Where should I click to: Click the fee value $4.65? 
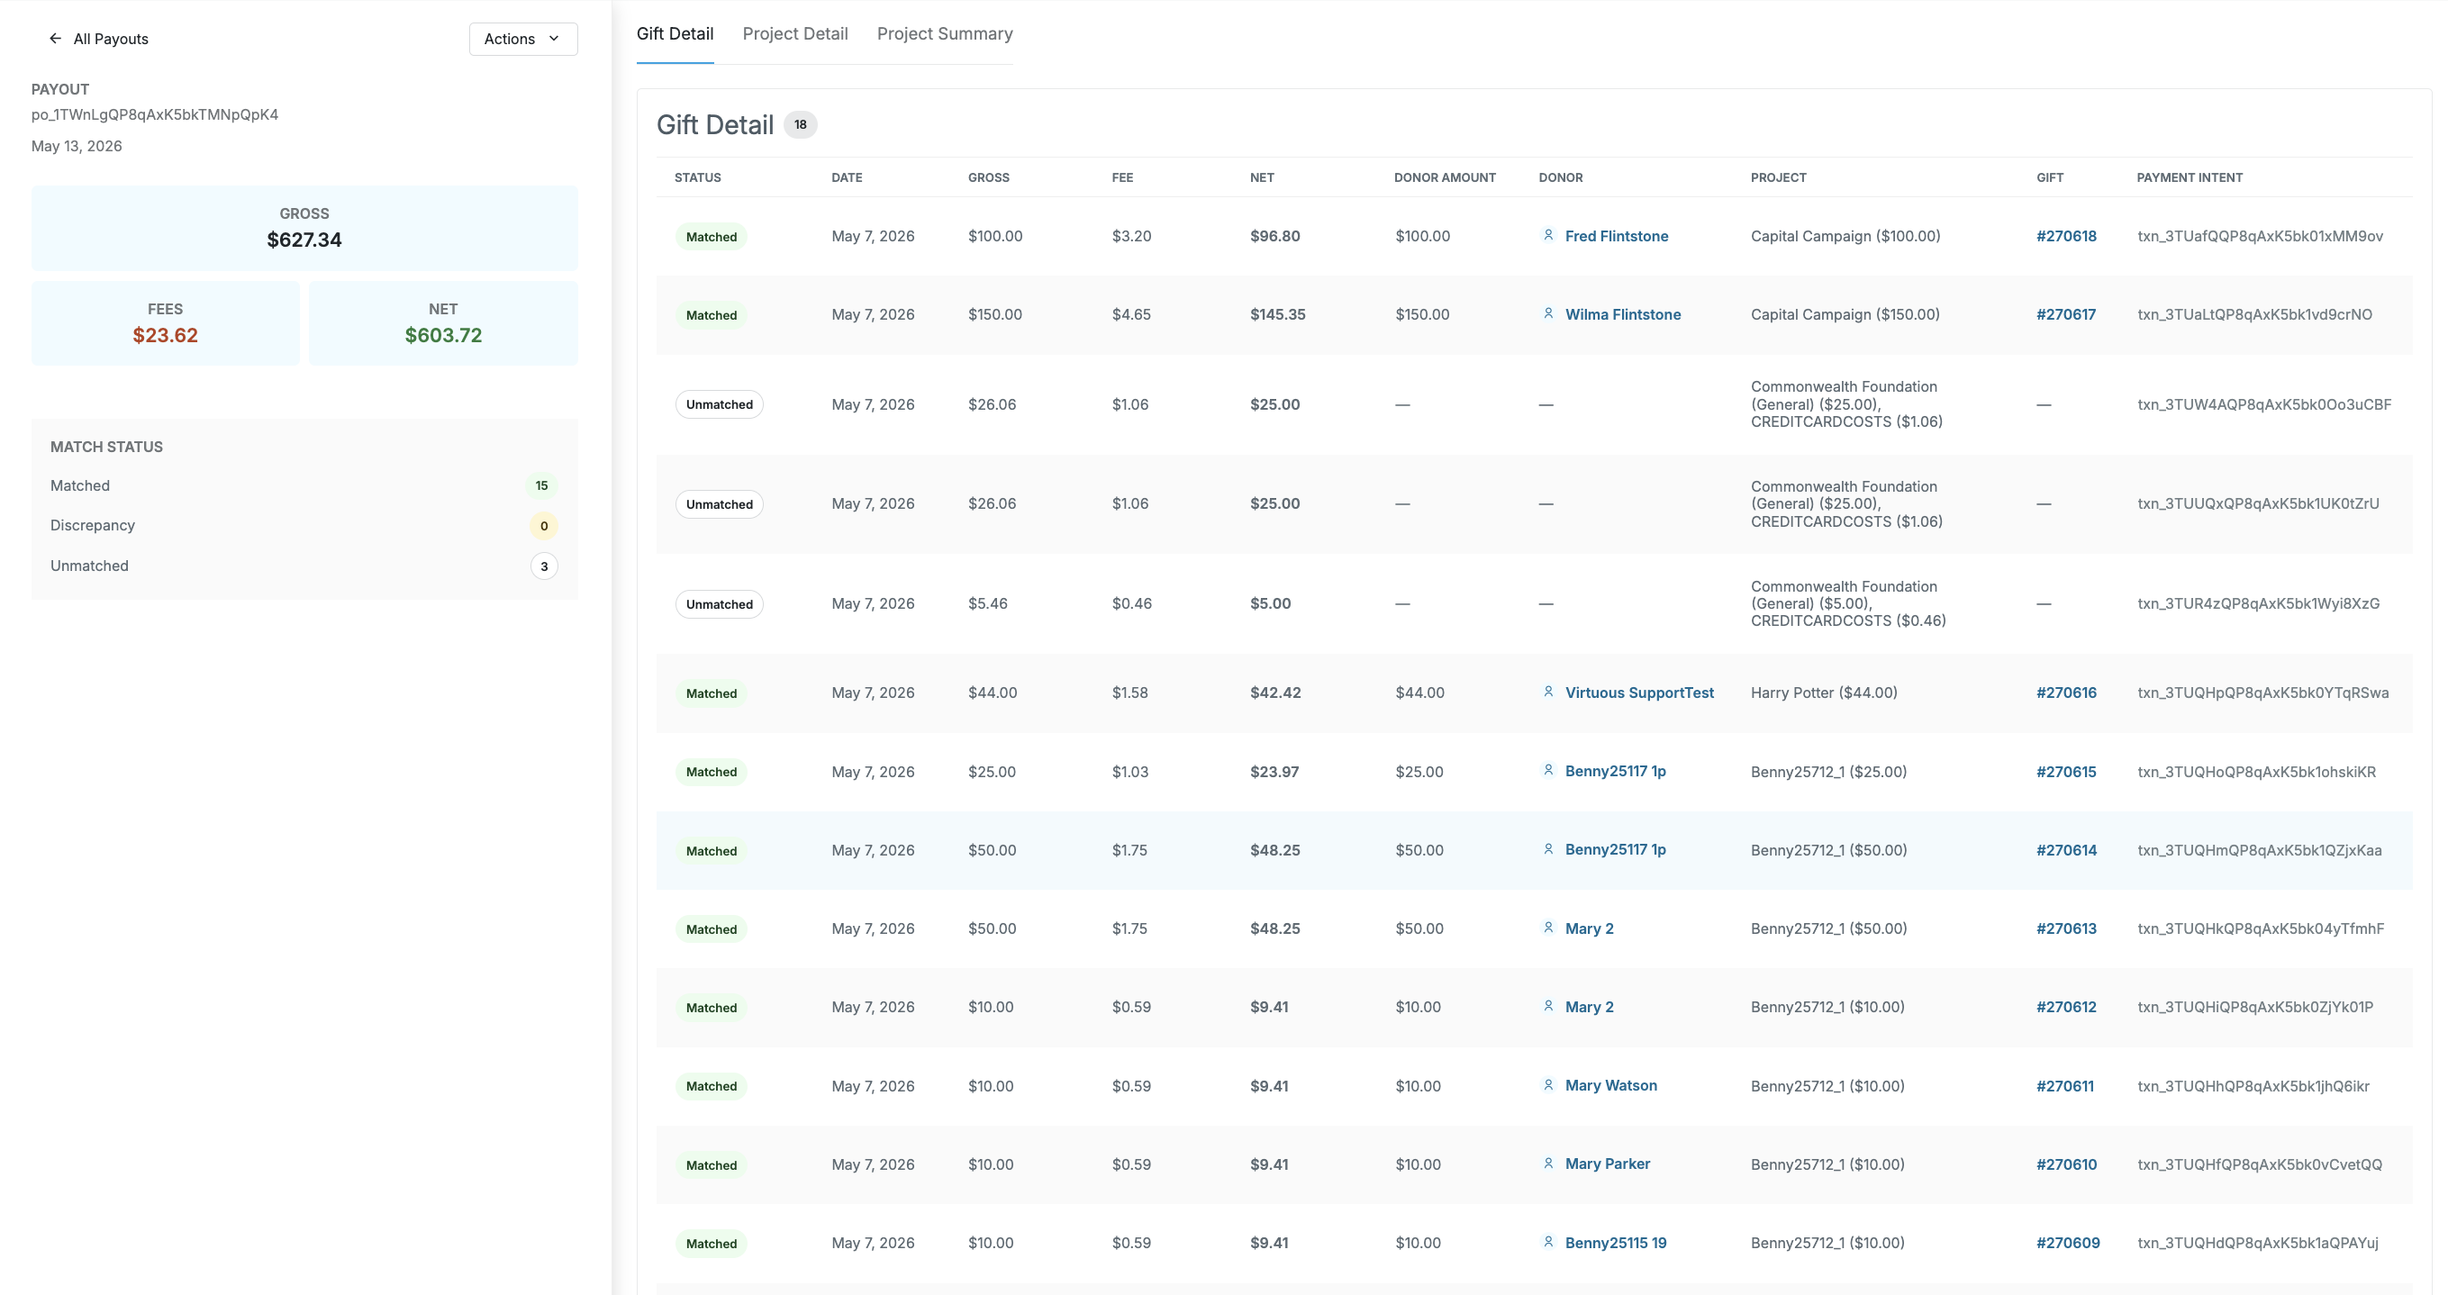click(1131, 314)
